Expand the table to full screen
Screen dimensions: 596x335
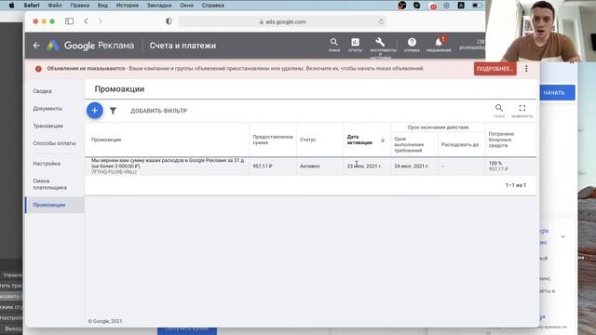click(x=521, y=108)
